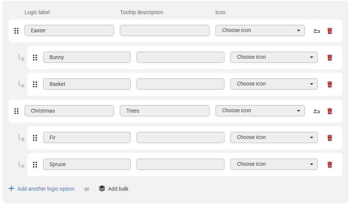Add sub-option under Christmas row
The height and width of the screenshot is (204, 351).
(316, 111)
